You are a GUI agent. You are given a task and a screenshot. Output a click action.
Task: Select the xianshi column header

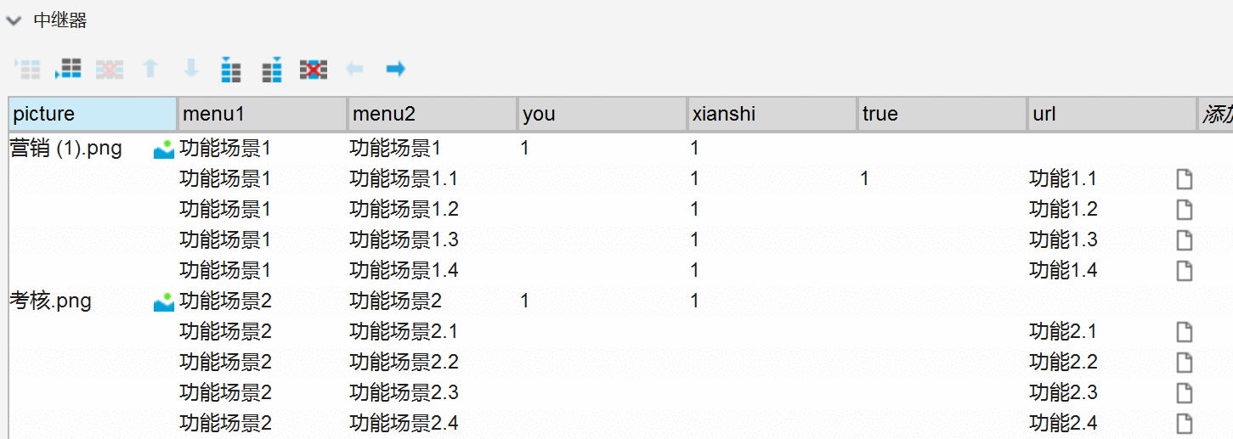772,114
